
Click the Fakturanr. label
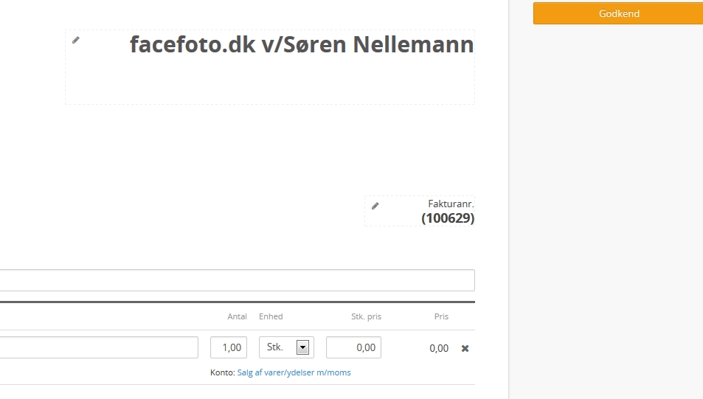[451, 204]
